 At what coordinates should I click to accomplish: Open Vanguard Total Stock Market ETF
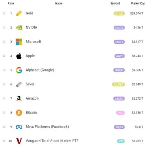coord(52,141)
